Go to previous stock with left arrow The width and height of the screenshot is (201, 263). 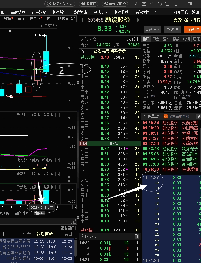coord(82,20)
